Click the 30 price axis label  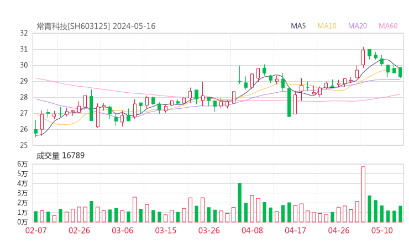pyautogui.click(x=24, y=65)
